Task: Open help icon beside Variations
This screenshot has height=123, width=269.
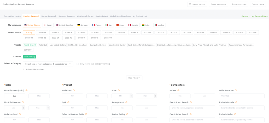Action: [74, 90]
